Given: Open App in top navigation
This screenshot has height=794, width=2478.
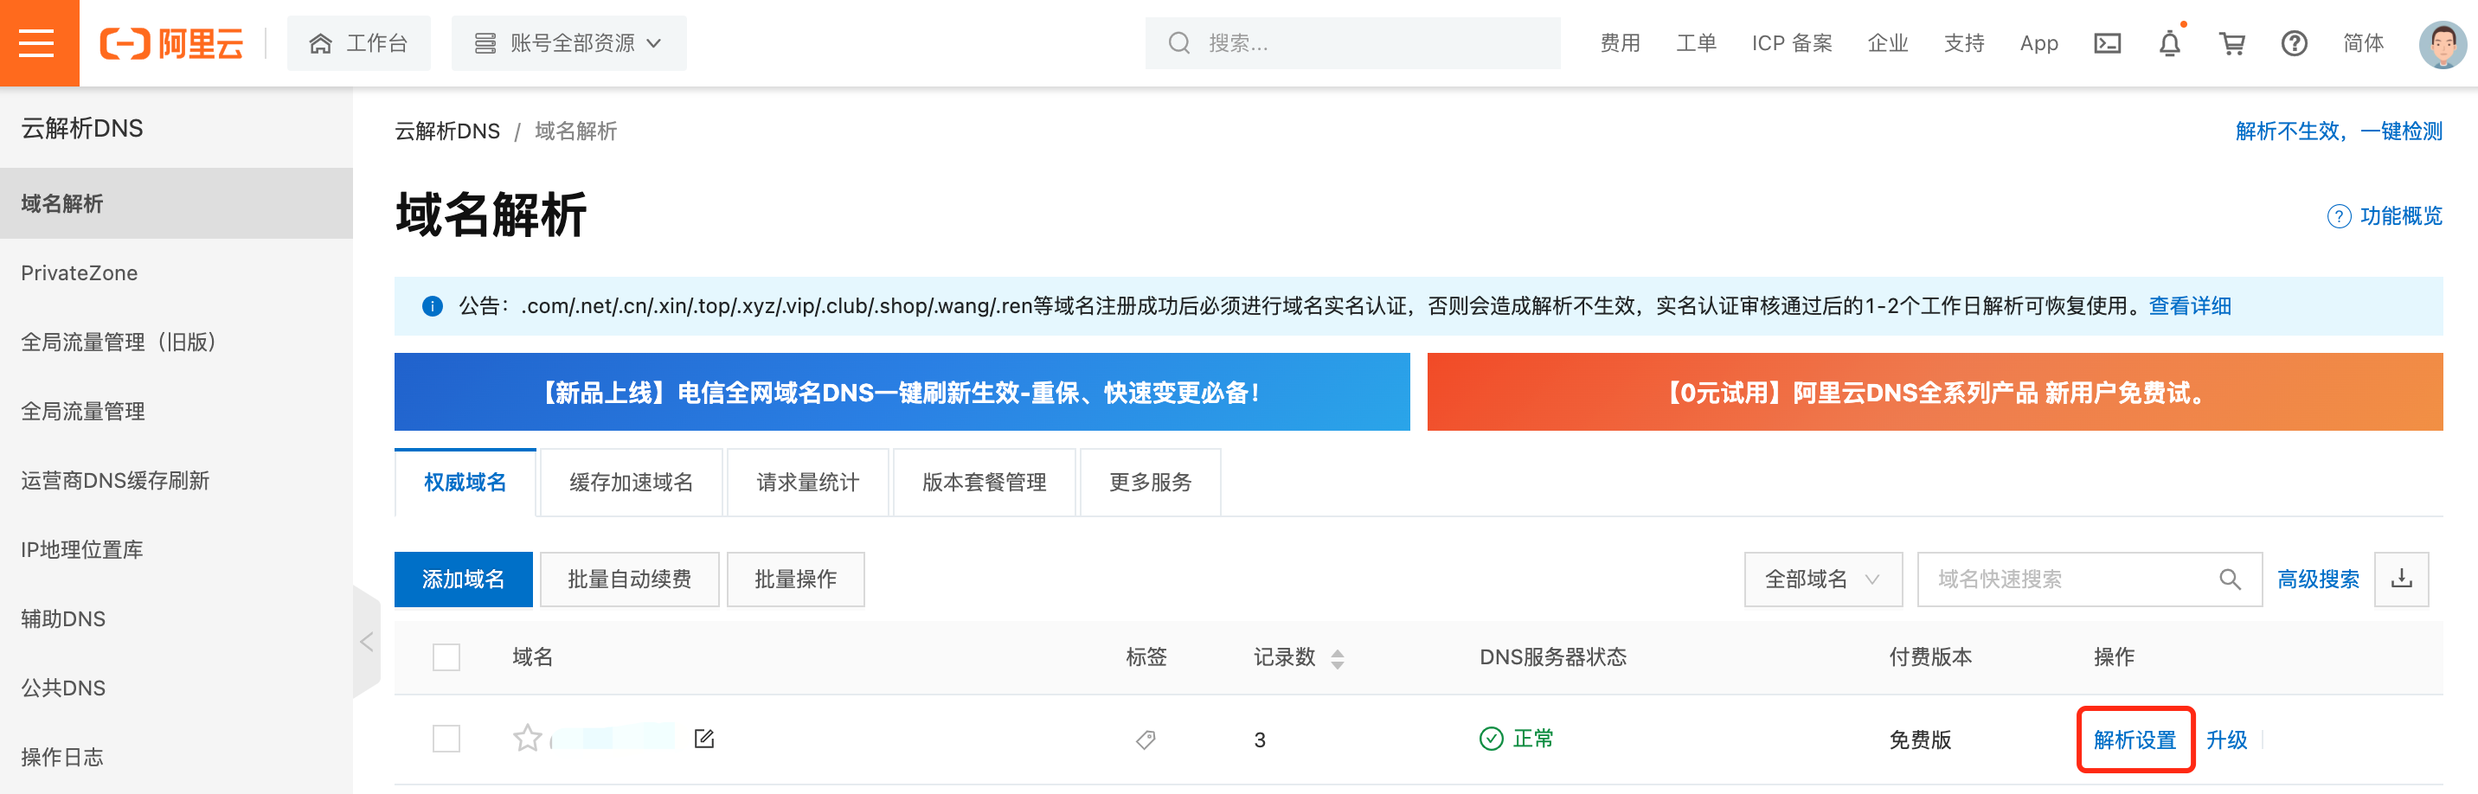Looking at the screenshot, I should click(2038, 43).
